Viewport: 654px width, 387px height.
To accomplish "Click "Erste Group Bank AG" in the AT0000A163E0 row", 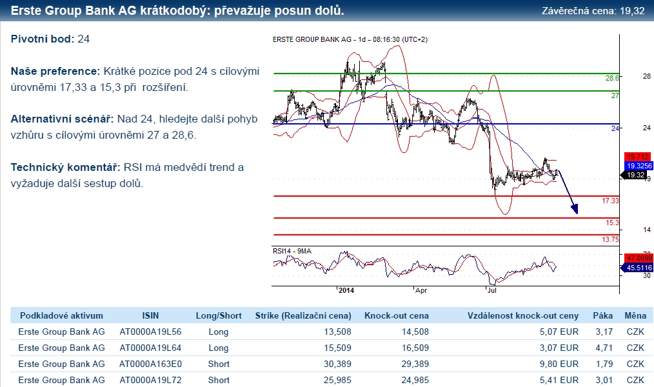I will point(61,364).
